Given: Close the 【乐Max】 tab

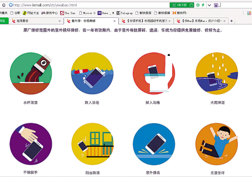Looking at the screenshot, I should (x=225, y=21).
